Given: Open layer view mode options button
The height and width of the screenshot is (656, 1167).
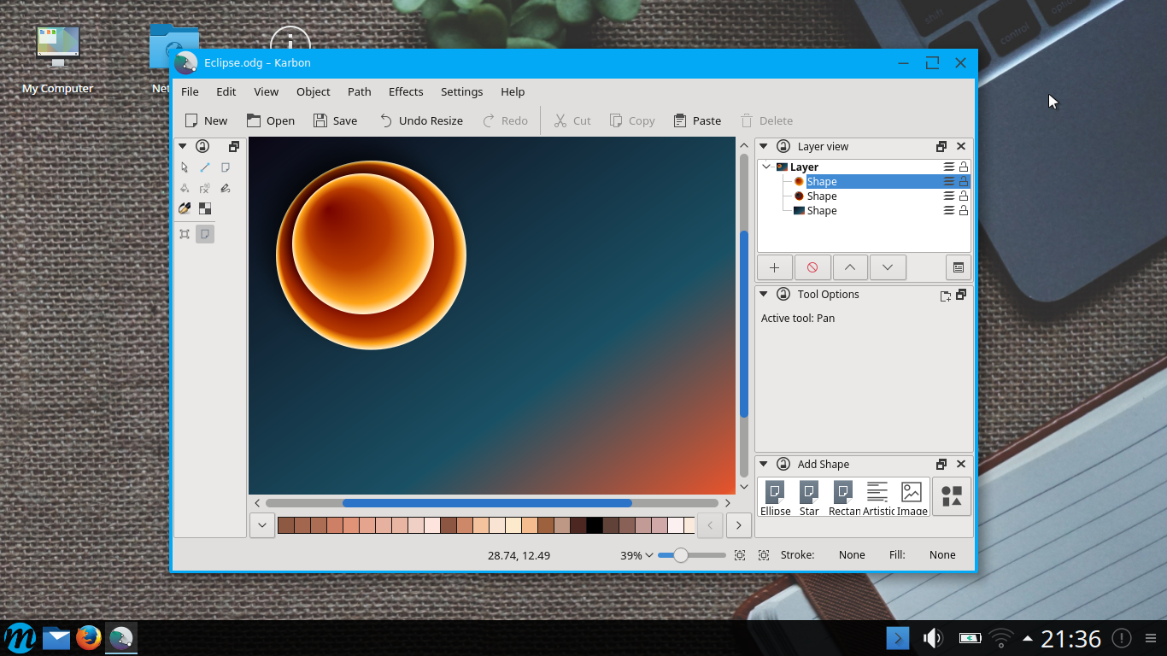Looking at the screenshot, I should tap(959, 267).
